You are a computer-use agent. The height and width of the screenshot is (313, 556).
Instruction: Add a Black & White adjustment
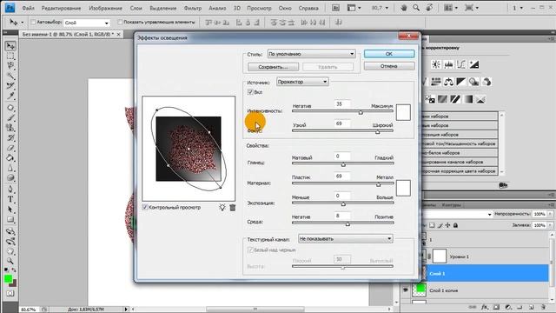[461, 82]
